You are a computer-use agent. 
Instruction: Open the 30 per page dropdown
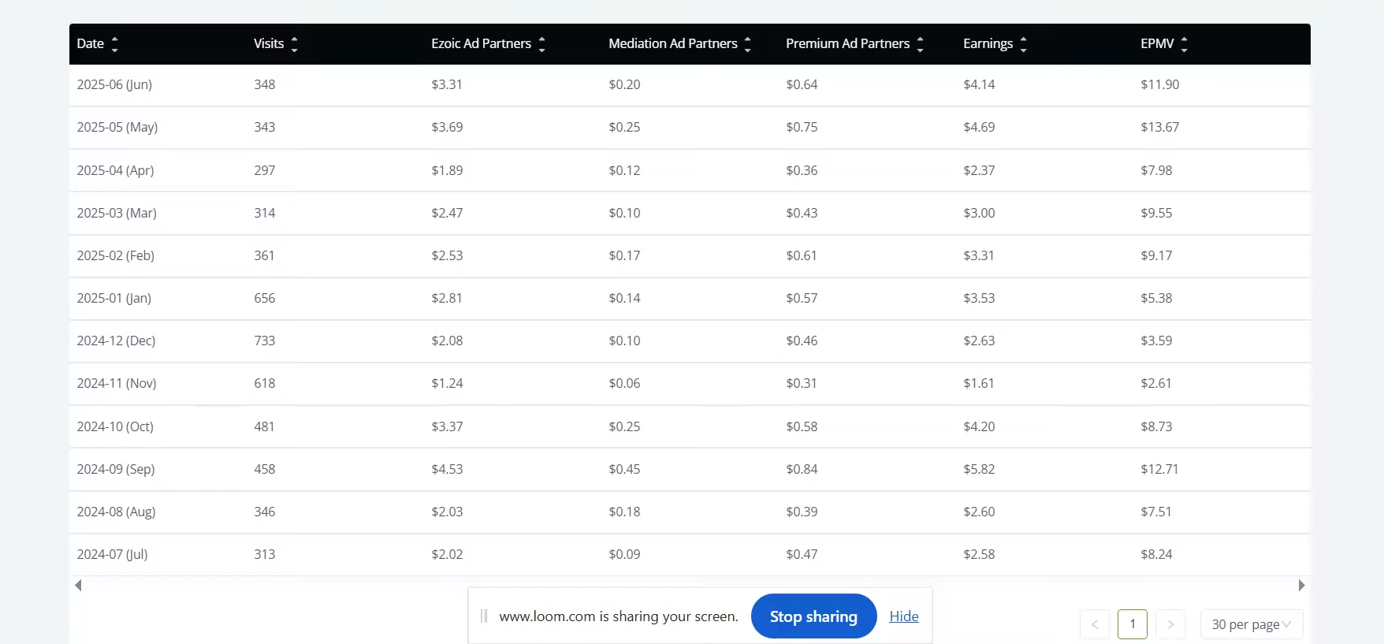click(x=1252, y=624)
